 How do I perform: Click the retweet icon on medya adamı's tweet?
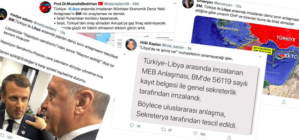[2, 135]
